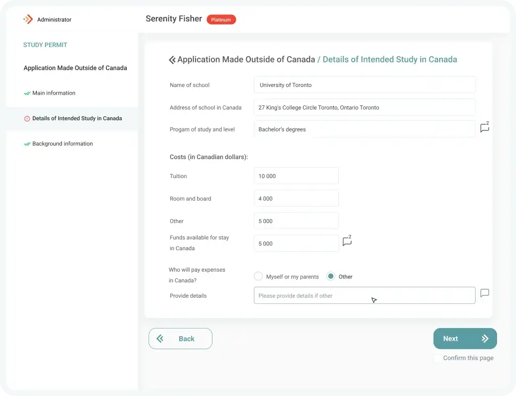The height and width of the screenshot is (396, 516).
Task: Select Myself or my parents radio button
Action: pyautogui.click(x=259, y=276)
